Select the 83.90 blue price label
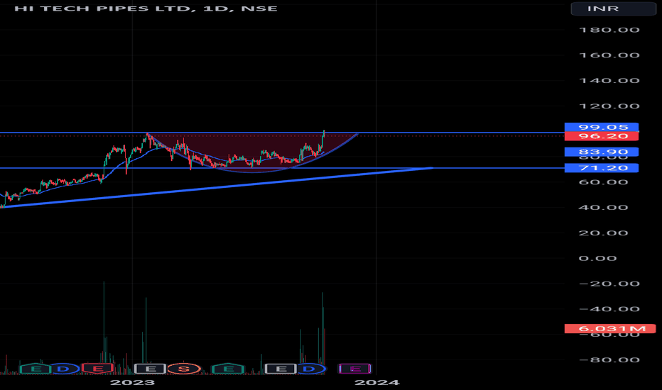662x390 pixels. pyautogui.click(x=602, y=152)
